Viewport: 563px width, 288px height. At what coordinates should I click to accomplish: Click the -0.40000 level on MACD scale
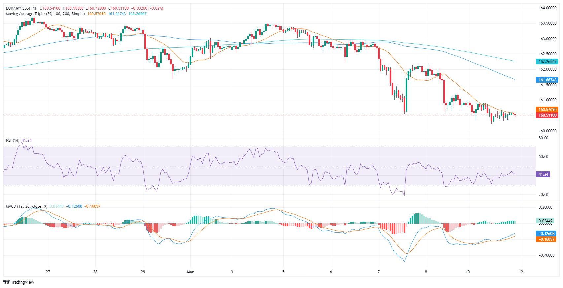546,255
